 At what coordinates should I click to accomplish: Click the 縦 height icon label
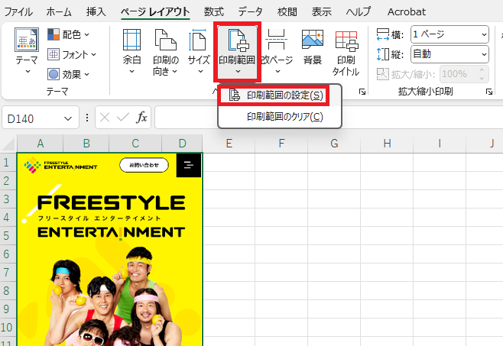[x=390, y=54]
